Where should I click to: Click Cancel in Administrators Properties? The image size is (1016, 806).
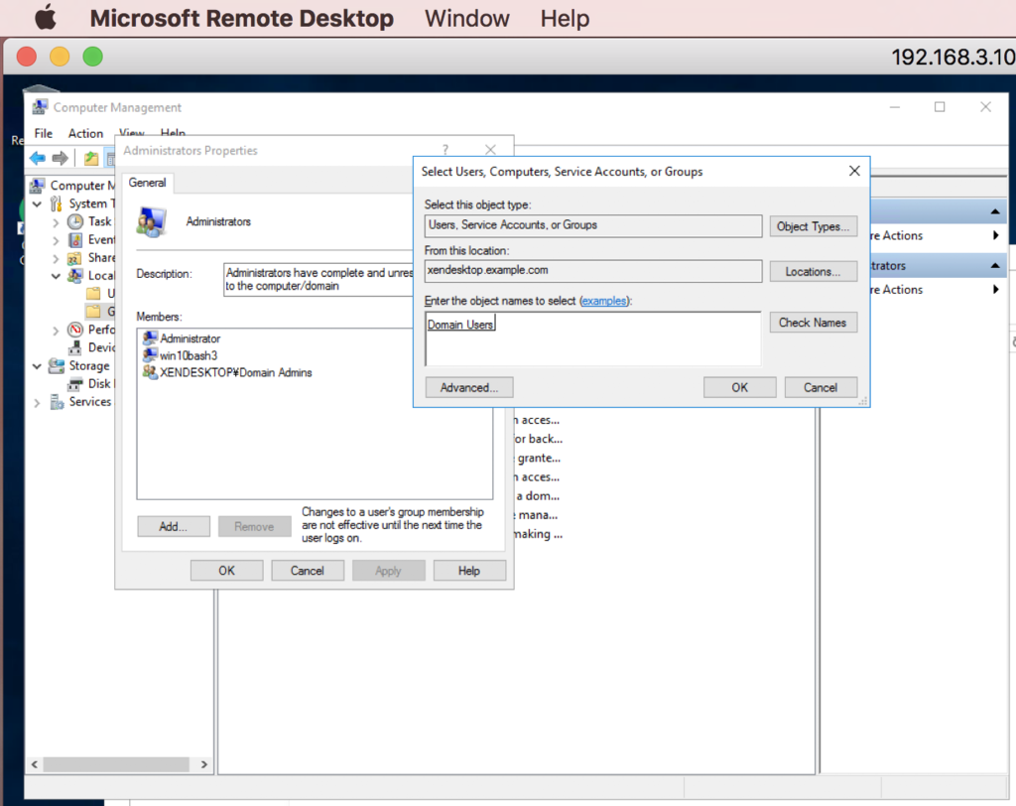308,571
